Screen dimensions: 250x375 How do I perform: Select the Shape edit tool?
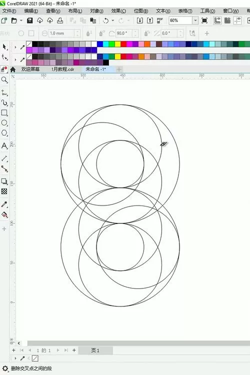[4, 57]
